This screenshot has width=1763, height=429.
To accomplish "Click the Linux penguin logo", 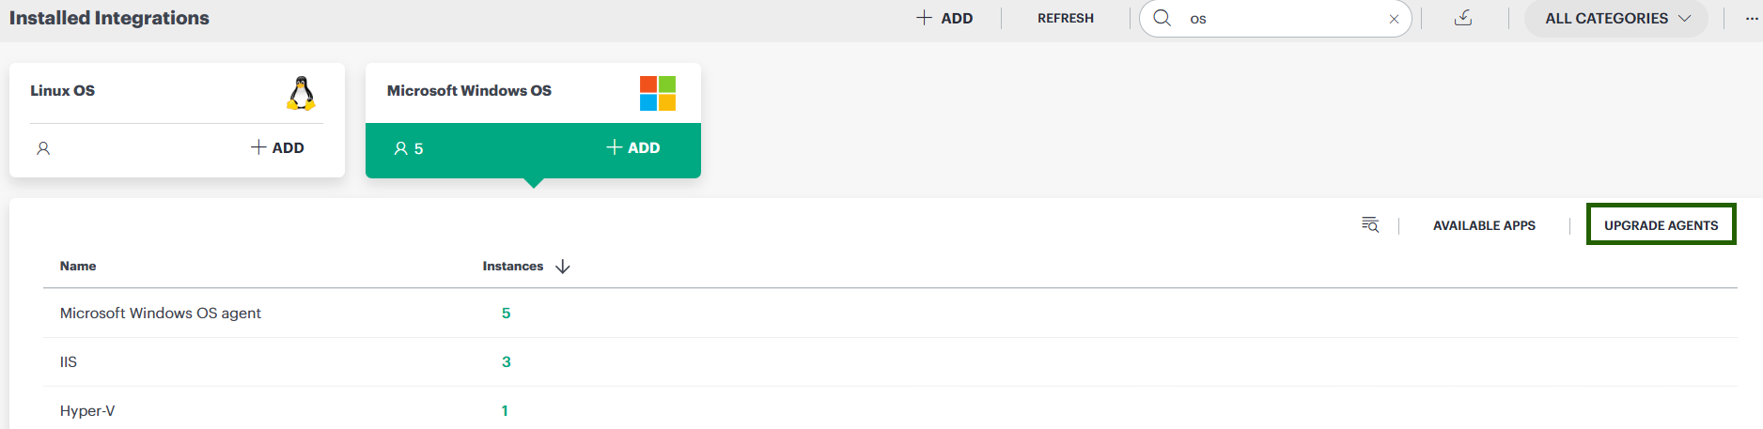I will pyautogui.click(x=301, y=93).
